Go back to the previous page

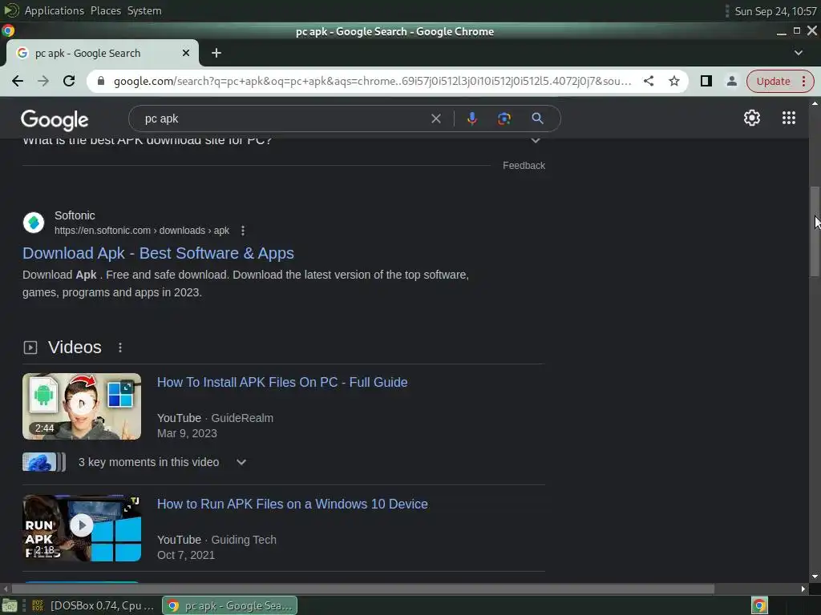coord(18,81)
